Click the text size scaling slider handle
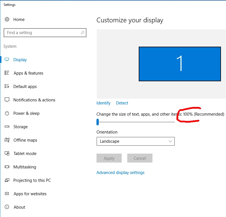 coord(98,122)
